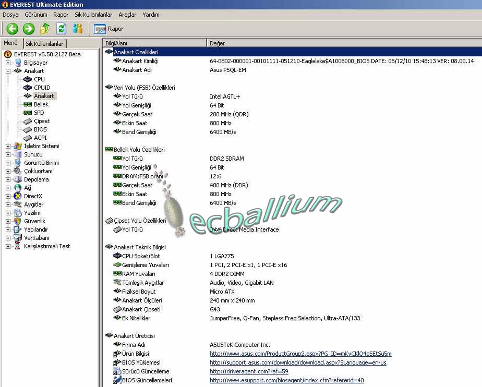This screenshot has height=387, width=482.
Task: Switch to the Sık Kullanılanlar tab
Action: point(44,43)
